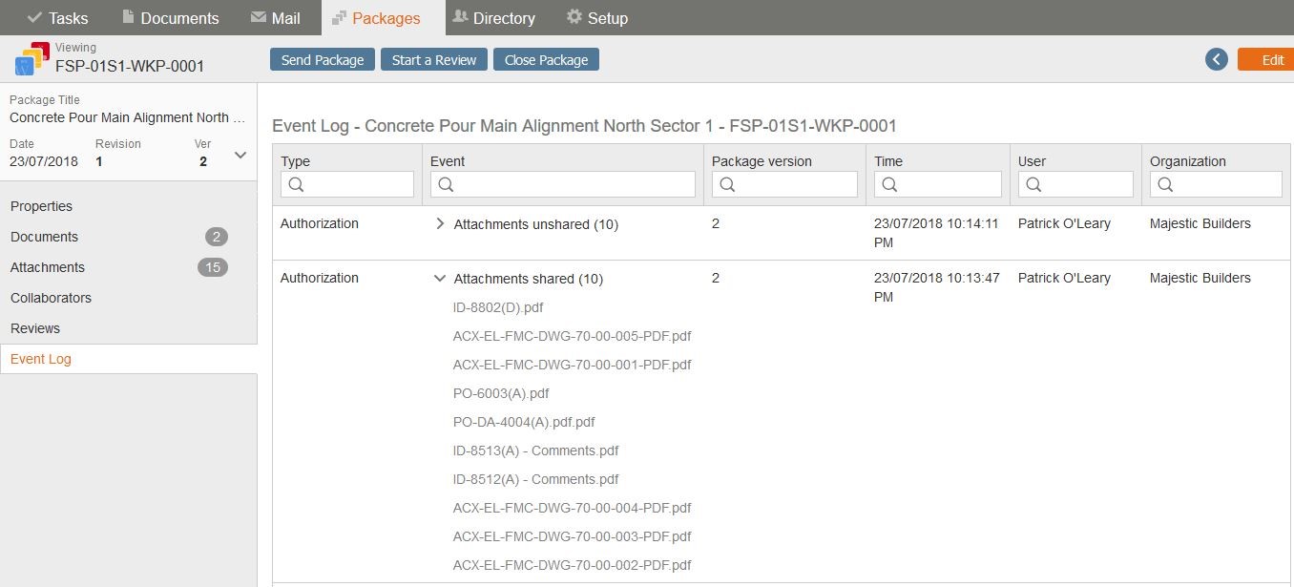The width and height of the screenshot is (1294, 587).
Task: Open the Documents tab
Action: pyautogui.click(x=170, y=18)
